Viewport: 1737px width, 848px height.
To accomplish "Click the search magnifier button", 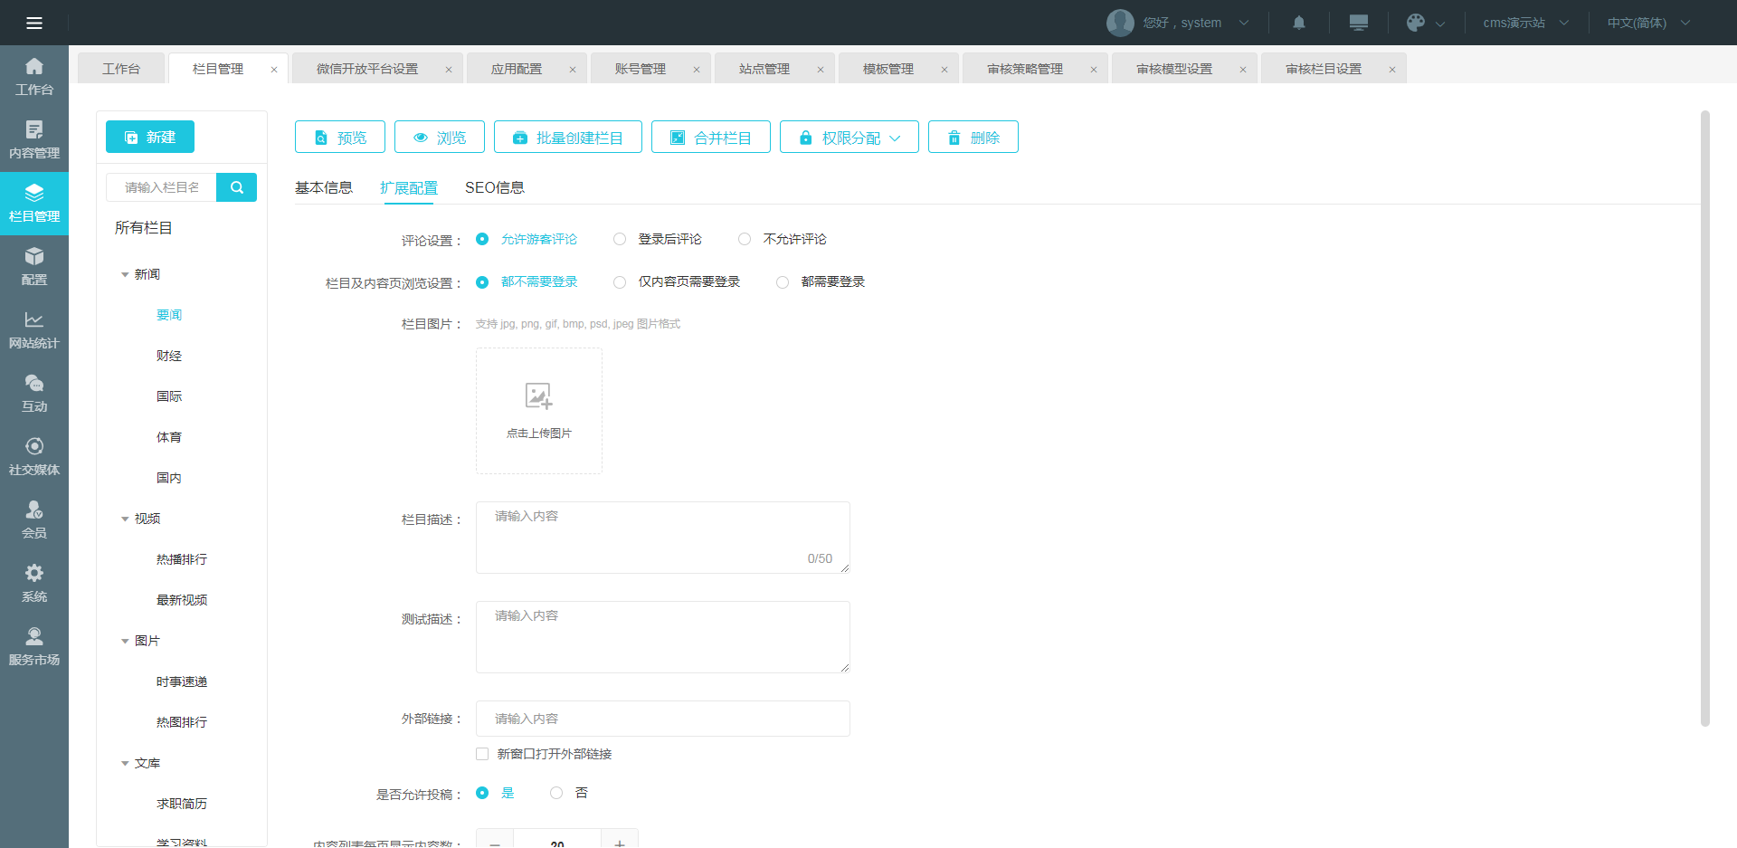I will click(237, 187).
